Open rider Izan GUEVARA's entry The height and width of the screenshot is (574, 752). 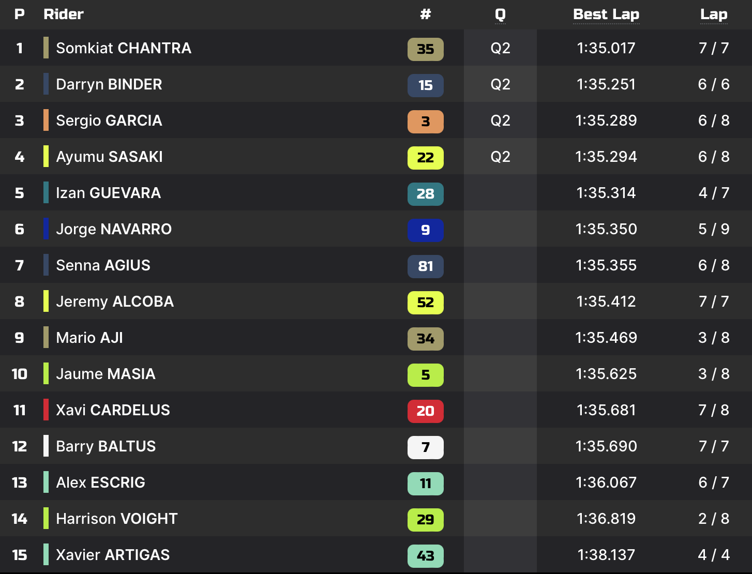click(x=108, y=193)
